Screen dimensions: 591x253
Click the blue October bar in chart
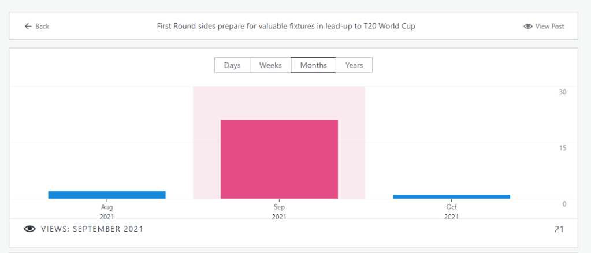point(451,196)
